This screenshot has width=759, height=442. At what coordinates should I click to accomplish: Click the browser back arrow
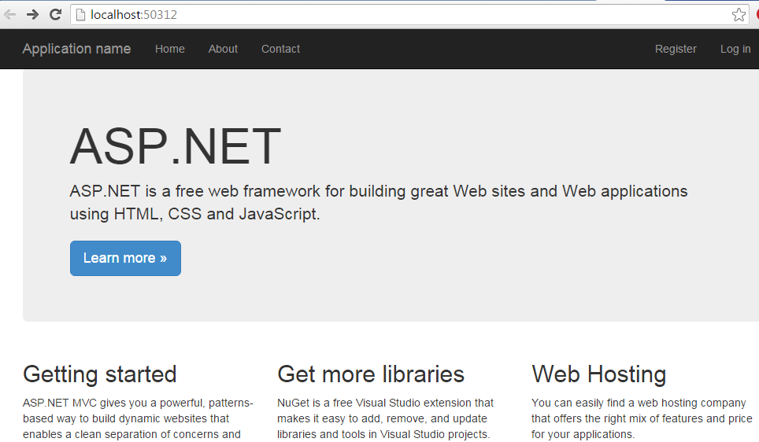click(9, 14)
